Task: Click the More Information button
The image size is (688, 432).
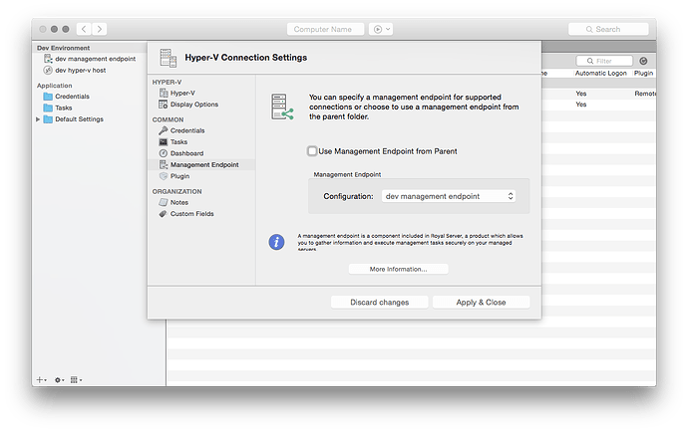Action: 398,269
